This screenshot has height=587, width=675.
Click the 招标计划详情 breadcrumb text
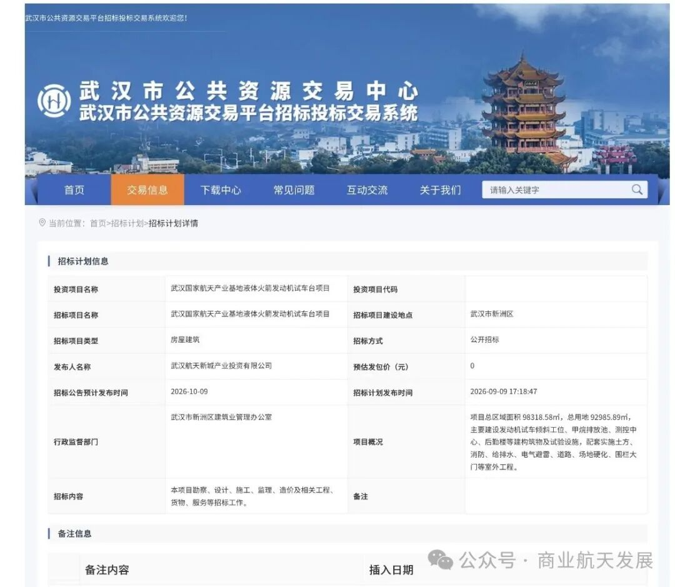tap(173, 223)
